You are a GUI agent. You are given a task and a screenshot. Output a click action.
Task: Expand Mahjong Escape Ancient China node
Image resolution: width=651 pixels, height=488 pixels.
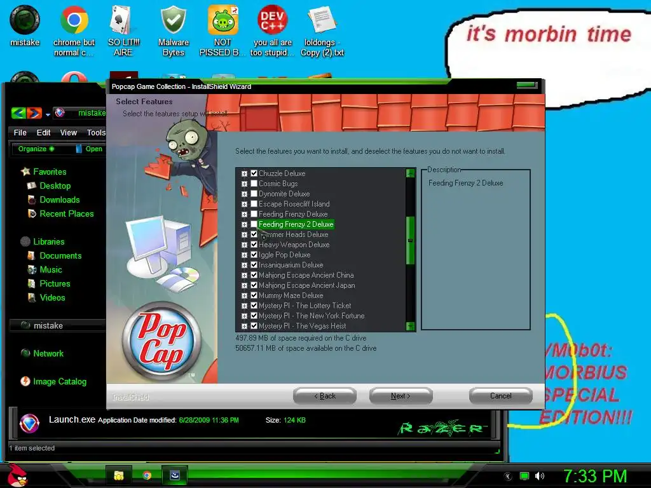point(244,275)
